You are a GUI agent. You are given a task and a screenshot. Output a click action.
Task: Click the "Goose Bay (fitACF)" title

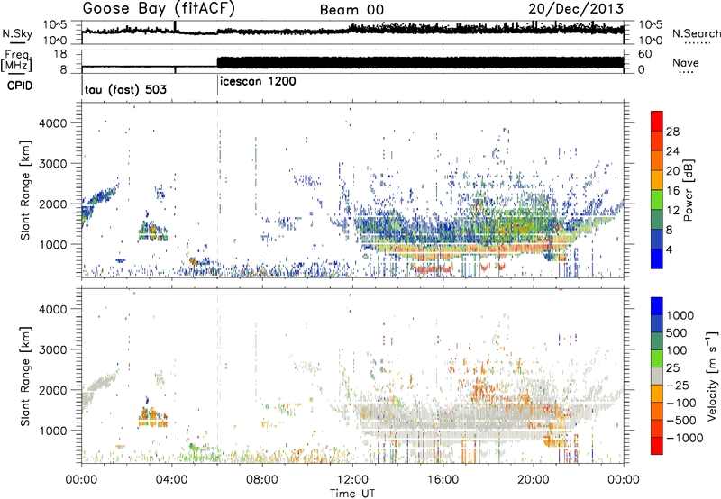point(159,9)
